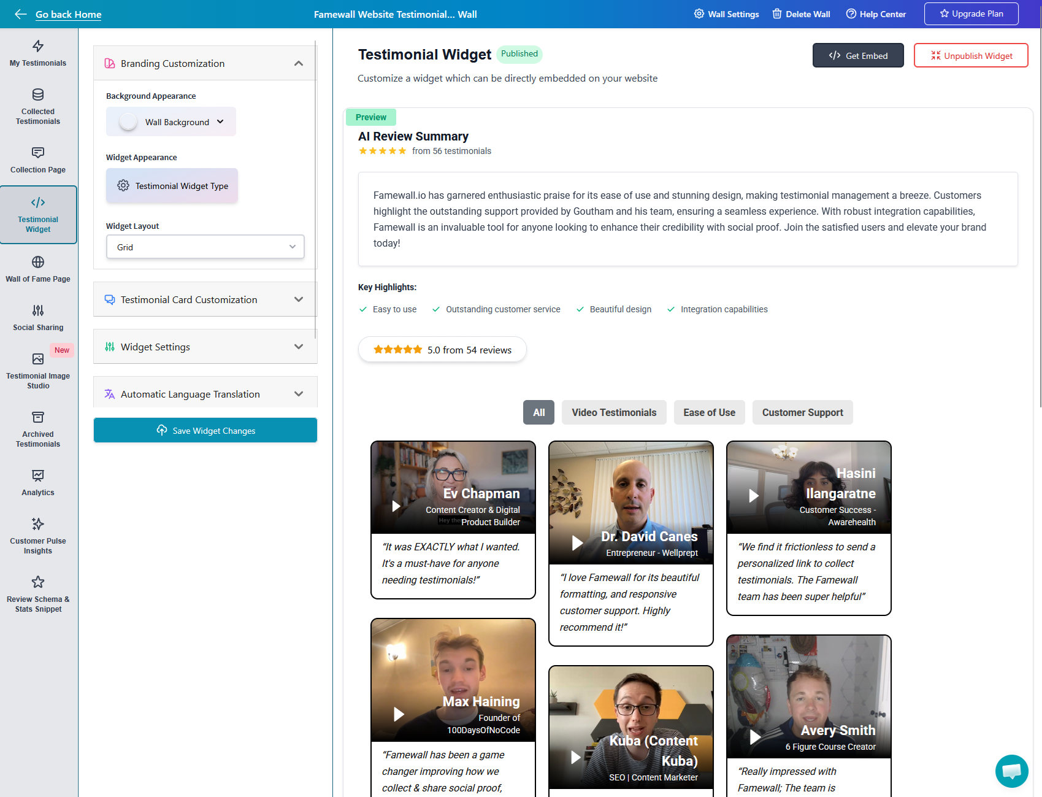Click Ev Chapman video thumbnail name
The image size is (1042, 797).
481,493
